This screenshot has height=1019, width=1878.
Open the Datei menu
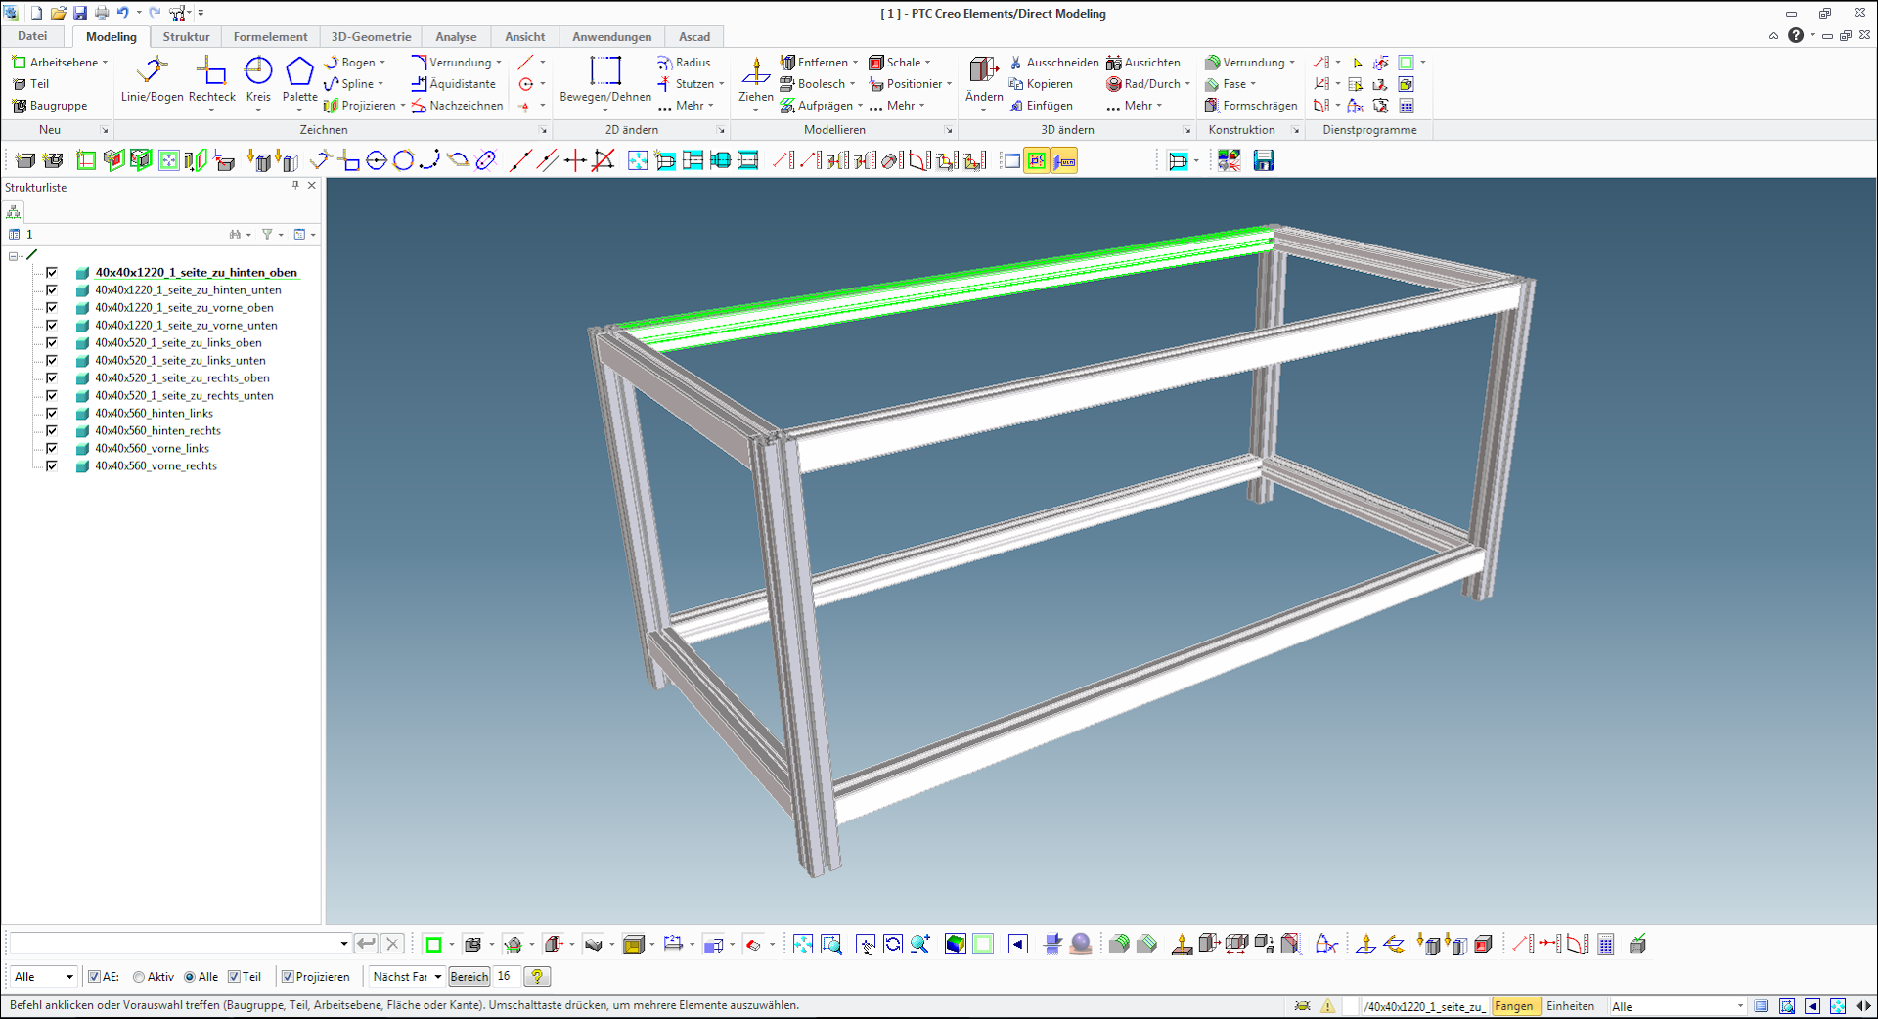click(32, 37)
